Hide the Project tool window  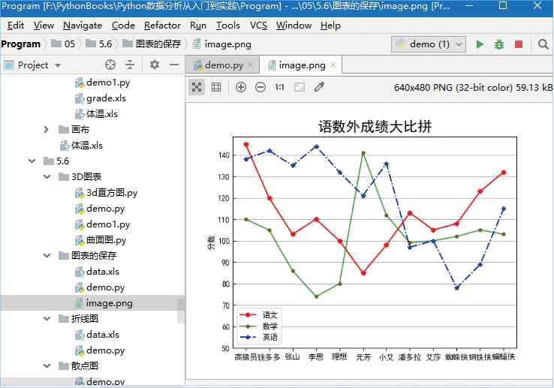[174, 65]
